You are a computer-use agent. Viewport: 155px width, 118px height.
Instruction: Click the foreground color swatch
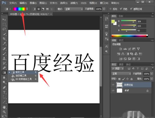click(113, 21)
